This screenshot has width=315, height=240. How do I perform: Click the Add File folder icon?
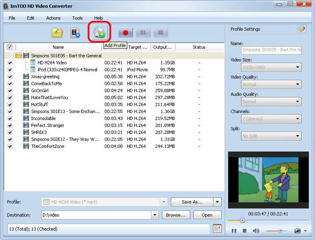[57, 33]
